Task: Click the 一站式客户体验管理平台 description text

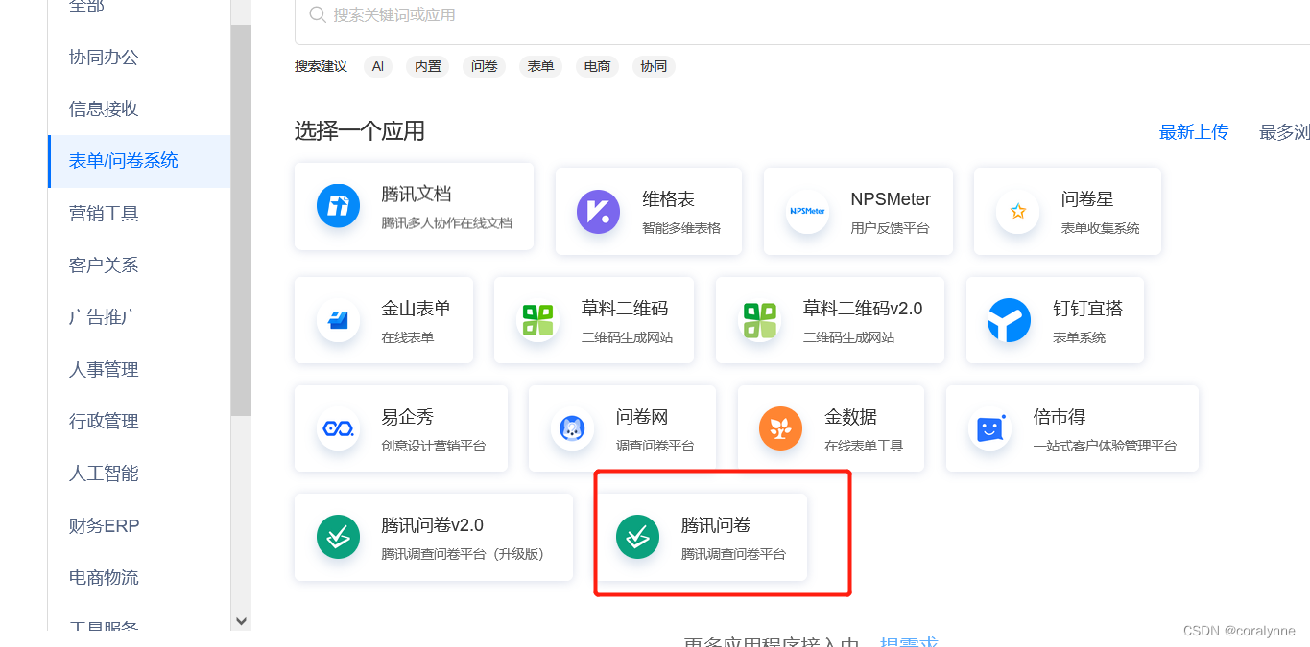Action: tap(1105, 446)
